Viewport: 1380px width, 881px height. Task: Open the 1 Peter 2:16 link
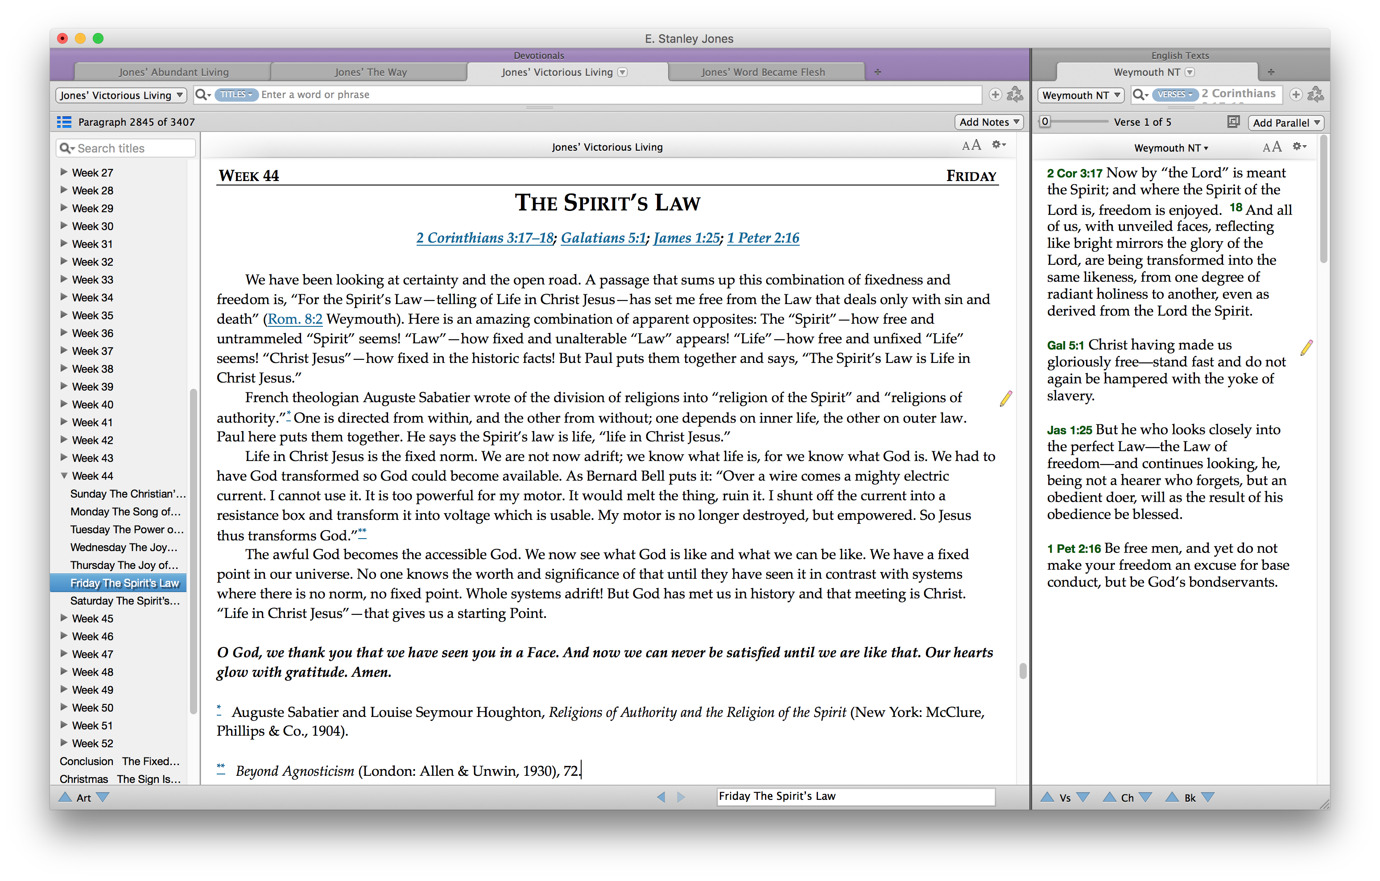click(x=763, y=238)
